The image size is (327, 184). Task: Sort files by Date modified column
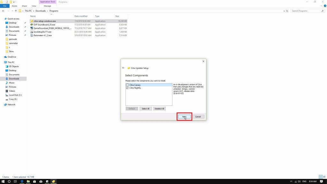pos(84,16)
